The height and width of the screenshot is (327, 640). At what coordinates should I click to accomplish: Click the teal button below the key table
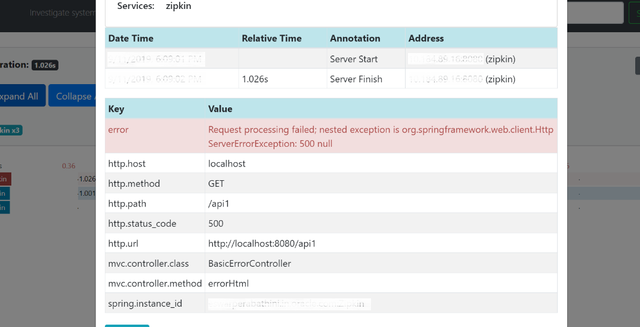pyautogui.click(x=127, y=326)
